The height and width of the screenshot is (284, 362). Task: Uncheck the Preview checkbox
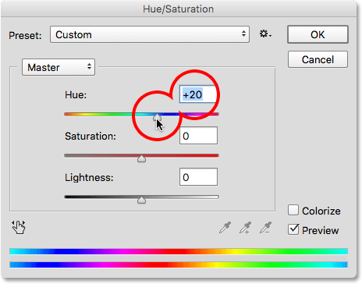pyautogui.click(x=293, y=229)
